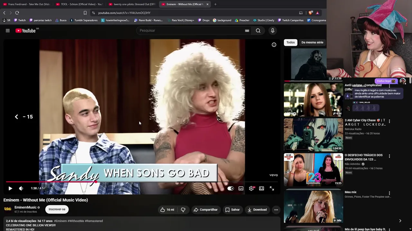Switch to Franz Ferdinand browser tab
412x231 pixels.
26,4
